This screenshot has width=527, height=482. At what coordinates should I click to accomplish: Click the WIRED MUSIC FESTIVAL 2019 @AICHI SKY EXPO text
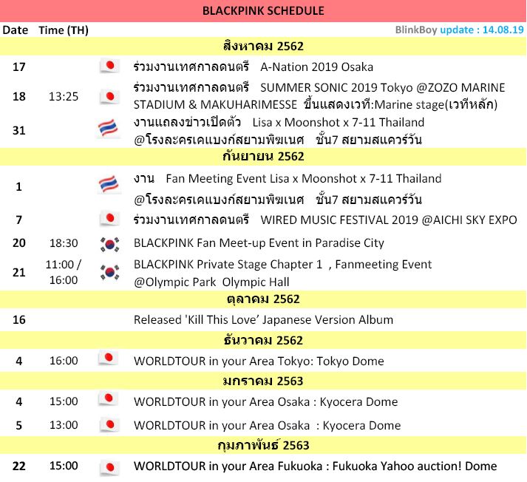coord(389,220)
